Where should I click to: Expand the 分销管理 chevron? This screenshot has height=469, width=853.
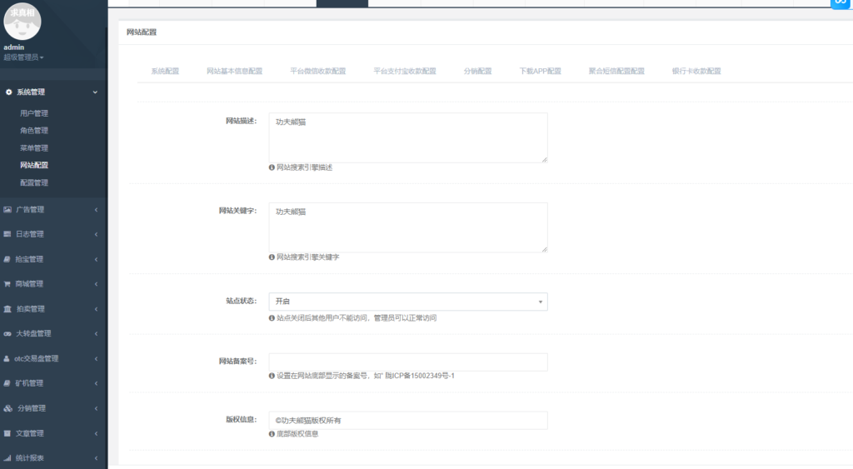(x=96, y=409)
